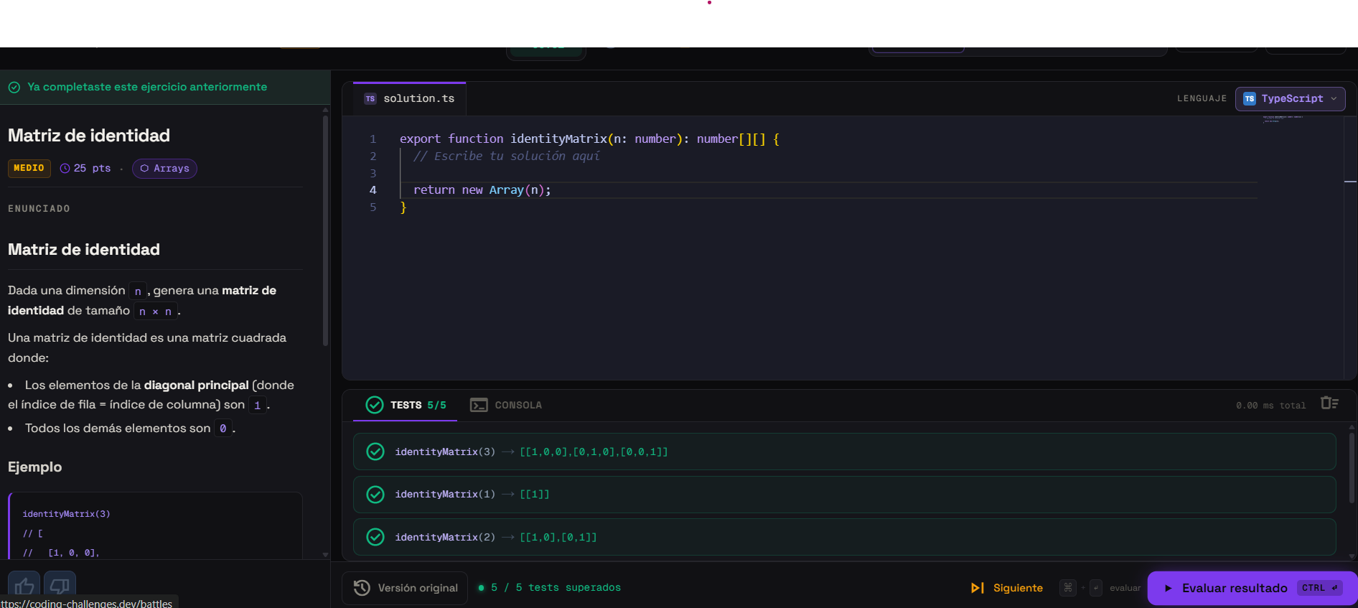Image resolution: width=1358 pixels, height=608 pixels.
Task: Click the function signature line identityMatrix
Action: [x=589, y=139]
